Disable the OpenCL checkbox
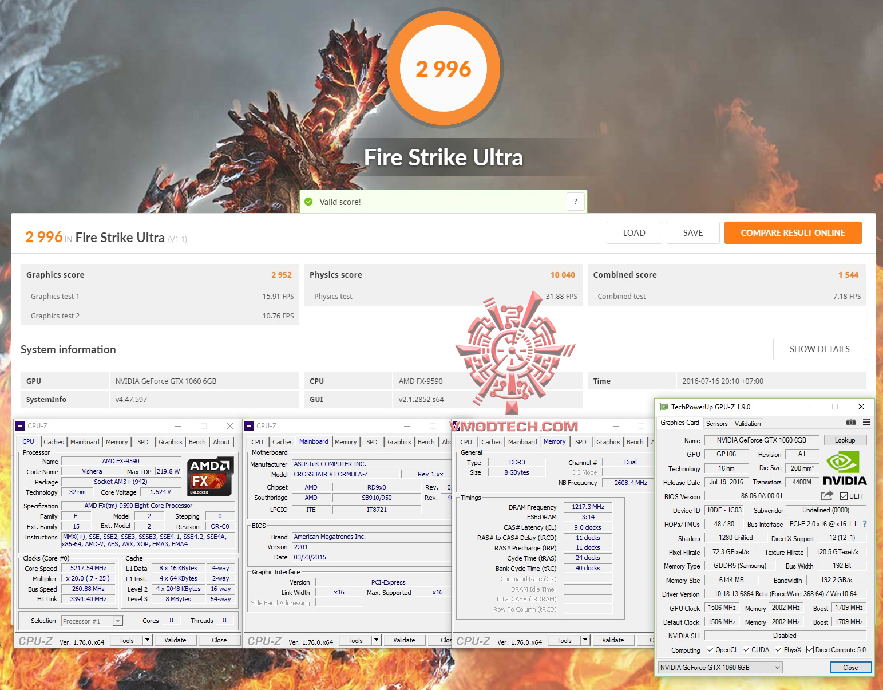 (711, 649)
